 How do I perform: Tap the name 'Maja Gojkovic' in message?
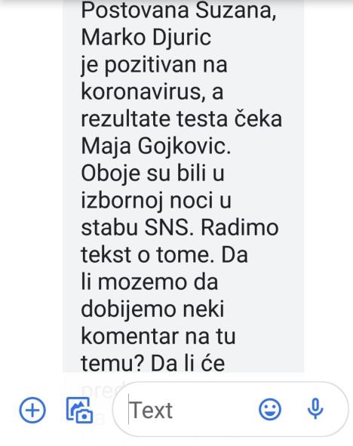pos(154,146)
